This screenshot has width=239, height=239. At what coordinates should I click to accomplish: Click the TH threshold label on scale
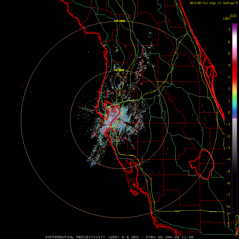(x=228, y=207)
